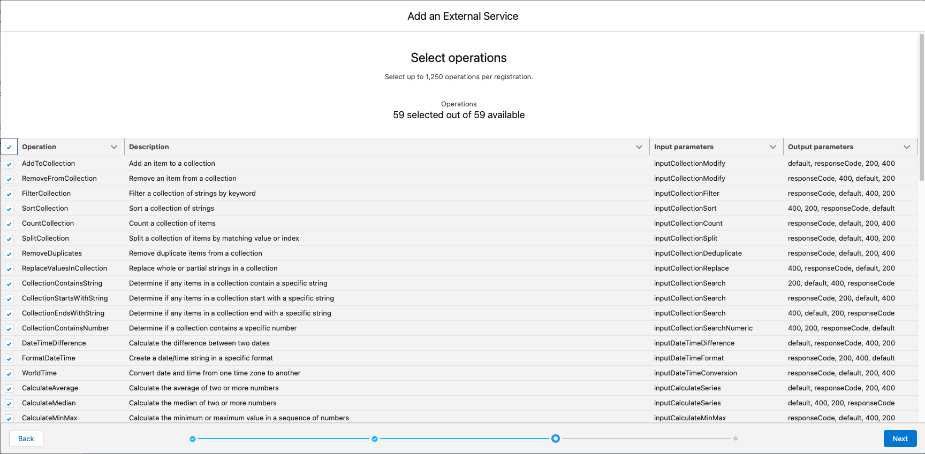Select the current step circle in the progress bar
Viewport: 925px width, 454px height.
tap(555, 438)
